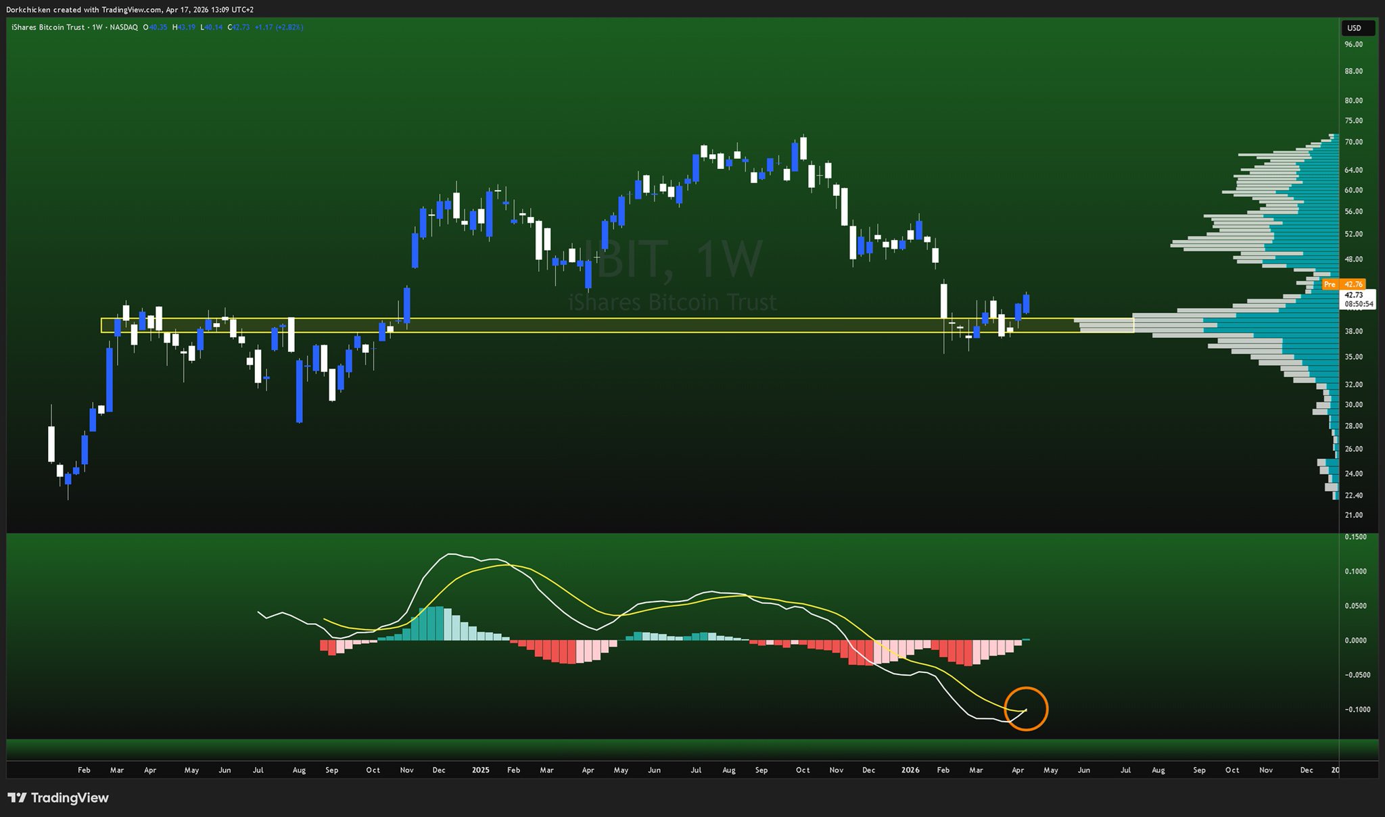Click the 42.73 last price countdown label

[x=1358, y=299]
